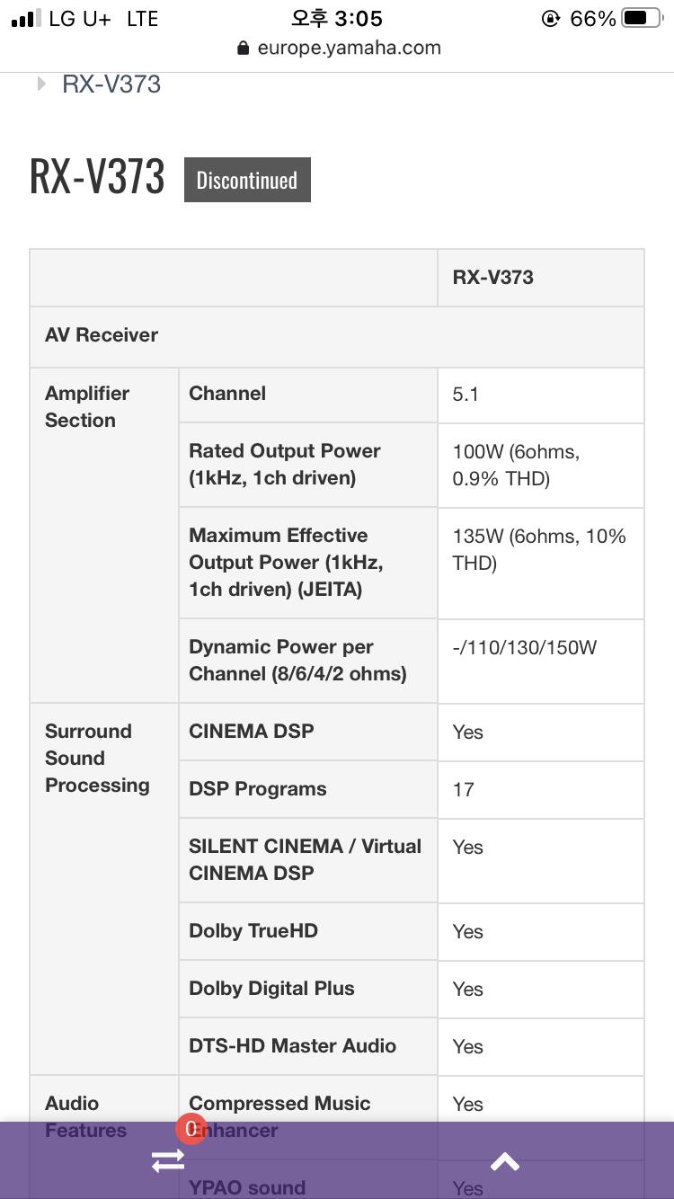This screenshot has width=674, height=1199.
Task: Tap the time display in status bar
Action: (x=337, y=18)
